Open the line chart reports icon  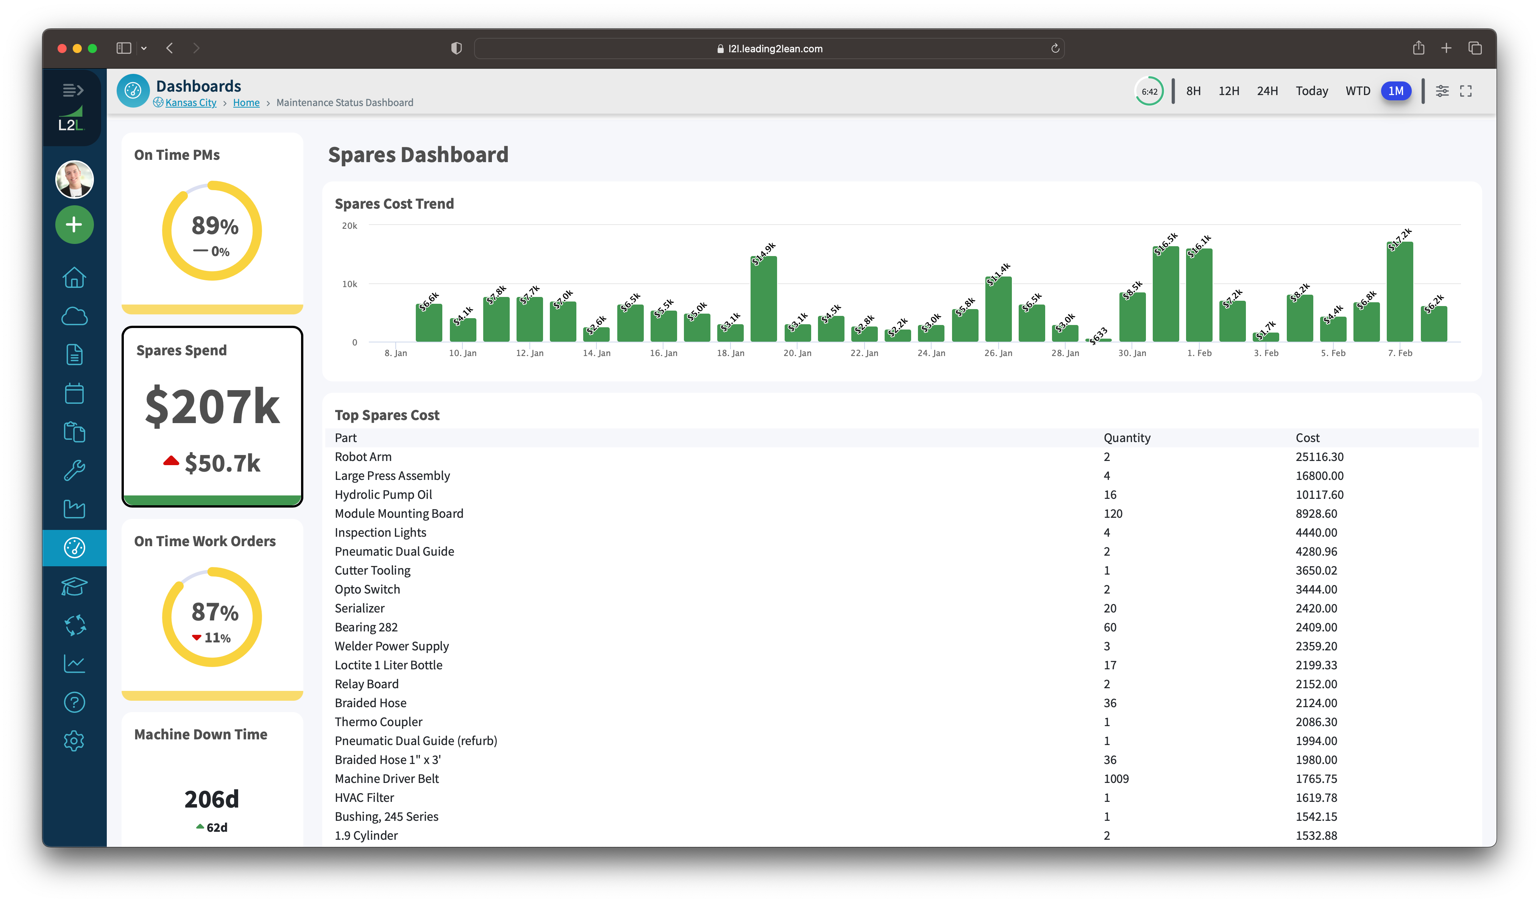[75, 664]
